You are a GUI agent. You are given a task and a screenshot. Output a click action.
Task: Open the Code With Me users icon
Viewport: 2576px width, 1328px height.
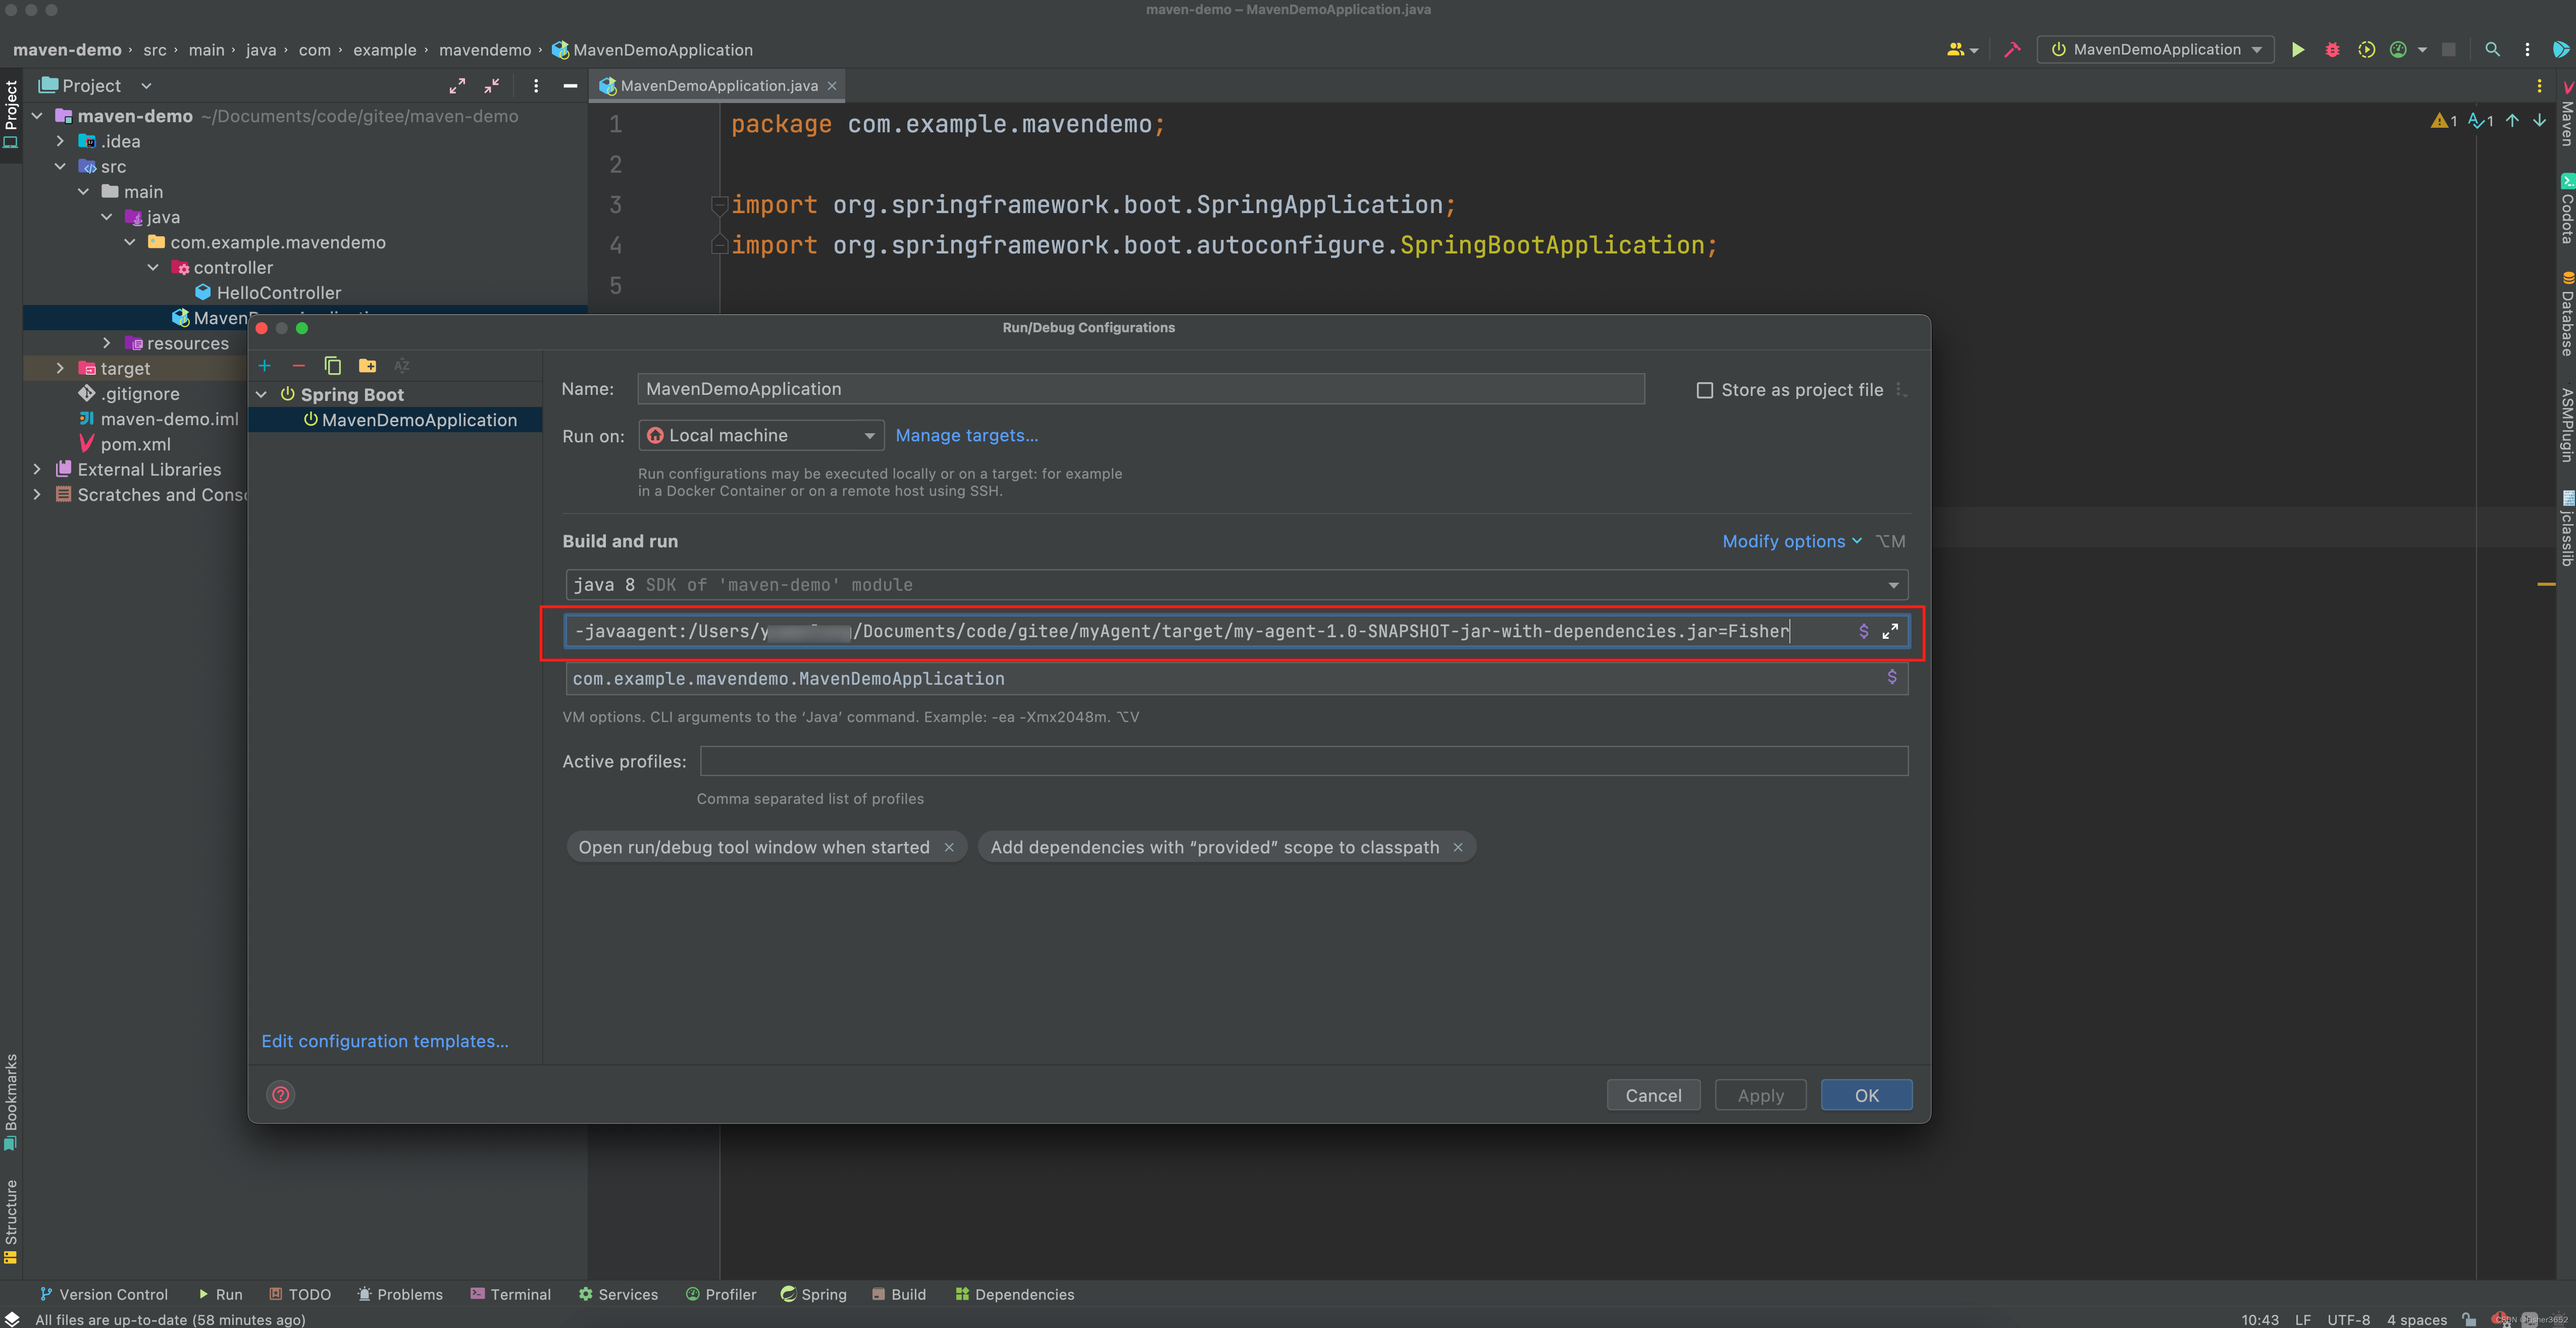[1956, 50]
